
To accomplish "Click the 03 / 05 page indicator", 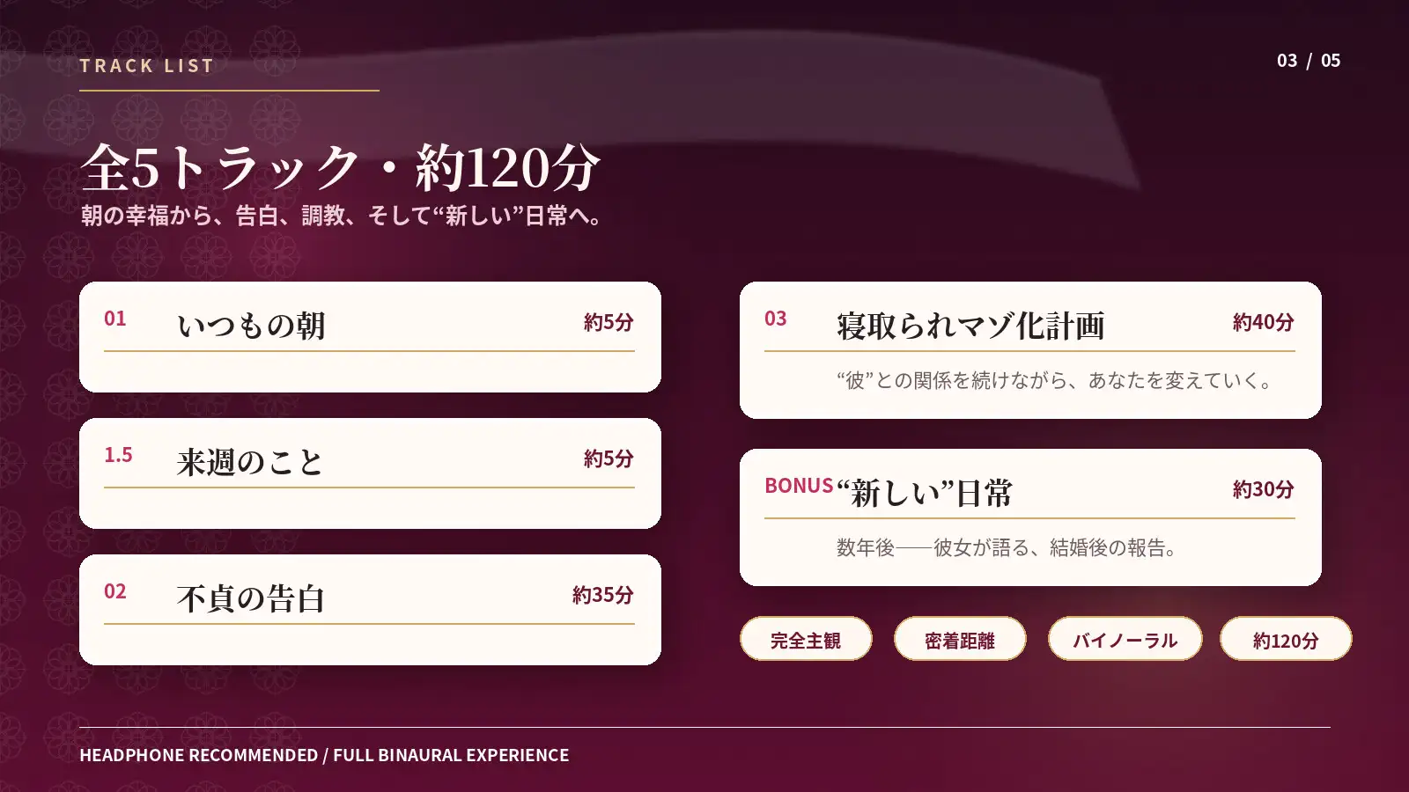I will pyautogui.click(x=1309, y=61).
